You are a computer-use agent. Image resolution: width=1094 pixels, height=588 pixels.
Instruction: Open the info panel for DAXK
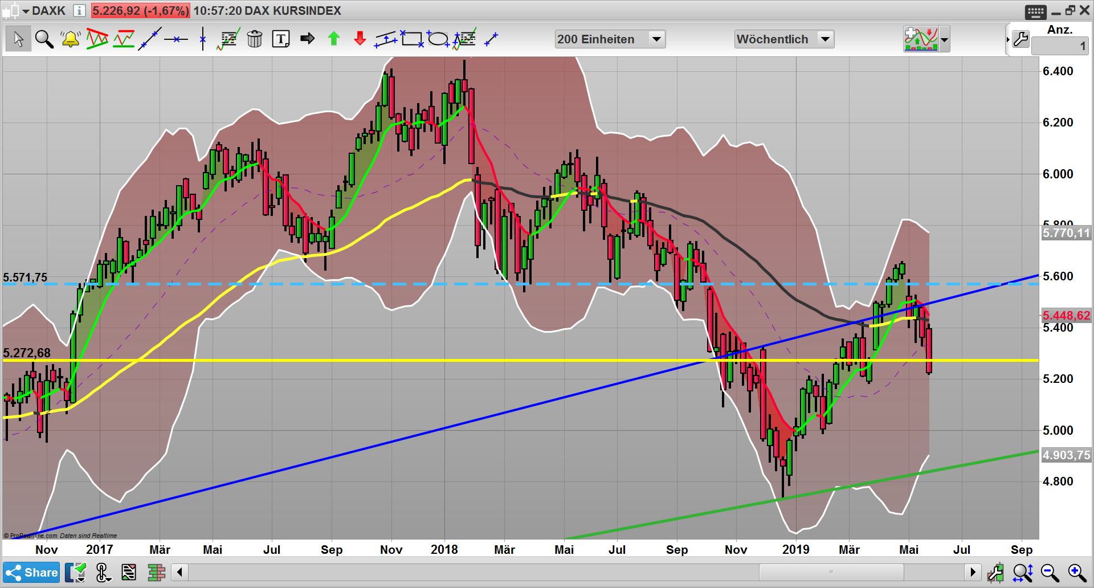pos(79,10)
